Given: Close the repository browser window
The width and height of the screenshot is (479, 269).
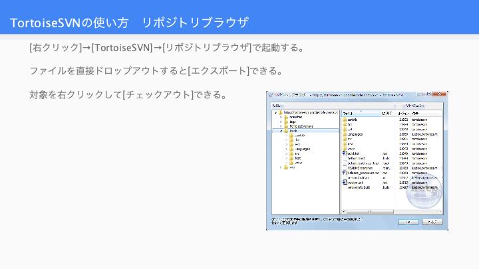Looking at the screenshot, I should 439,94.
